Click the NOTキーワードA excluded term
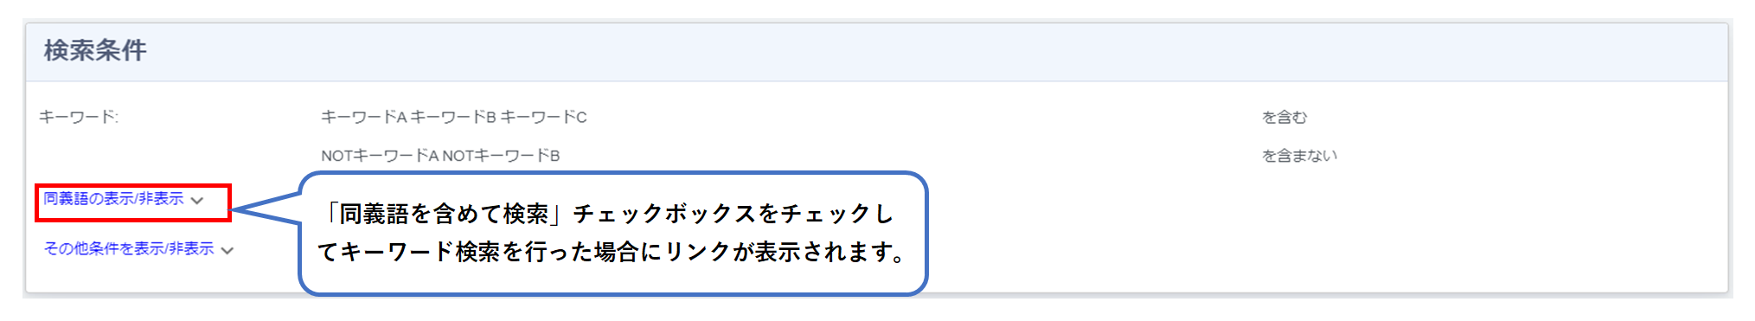This screenshot has height=321, width=1755. click(x=380, y=156)
